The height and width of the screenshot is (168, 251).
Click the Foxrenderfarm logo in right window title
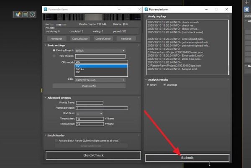click(x=146, y=9)
